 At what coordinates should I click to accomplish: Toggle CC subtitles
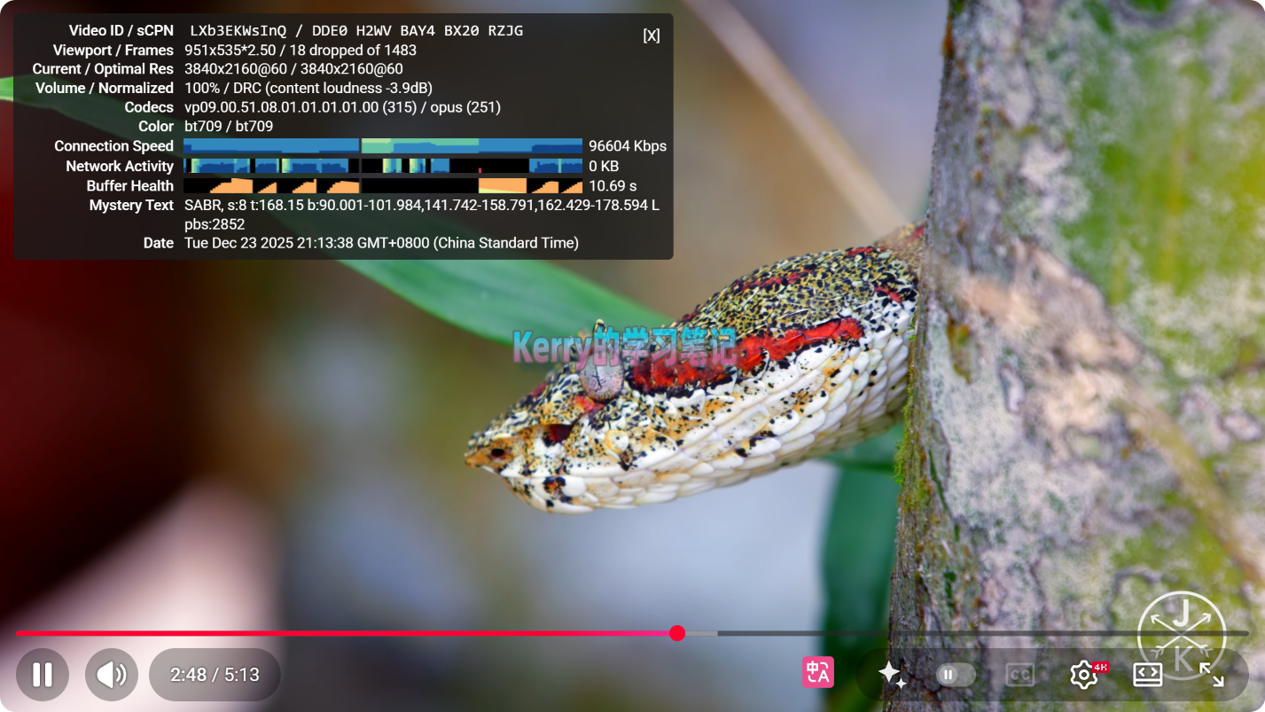tap(1019, 675)
